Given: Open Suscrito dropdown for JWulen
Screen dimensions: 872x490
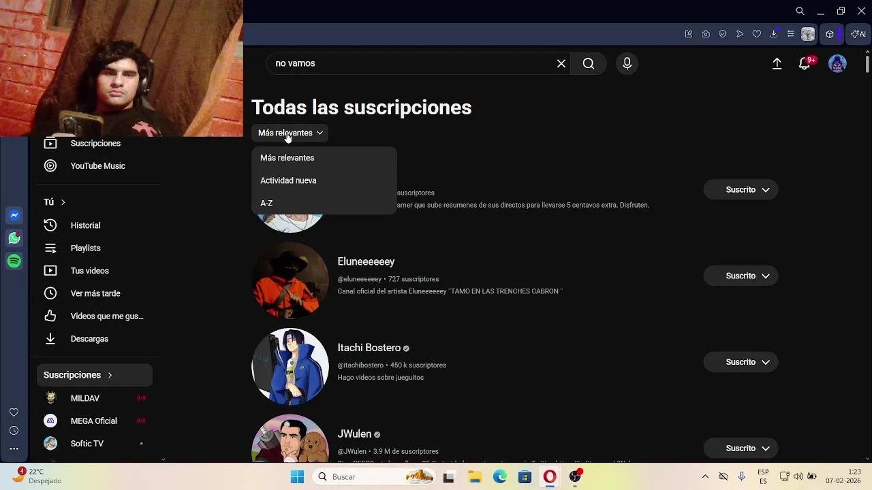Looking at the screenshot, I should tap(741, 448).
